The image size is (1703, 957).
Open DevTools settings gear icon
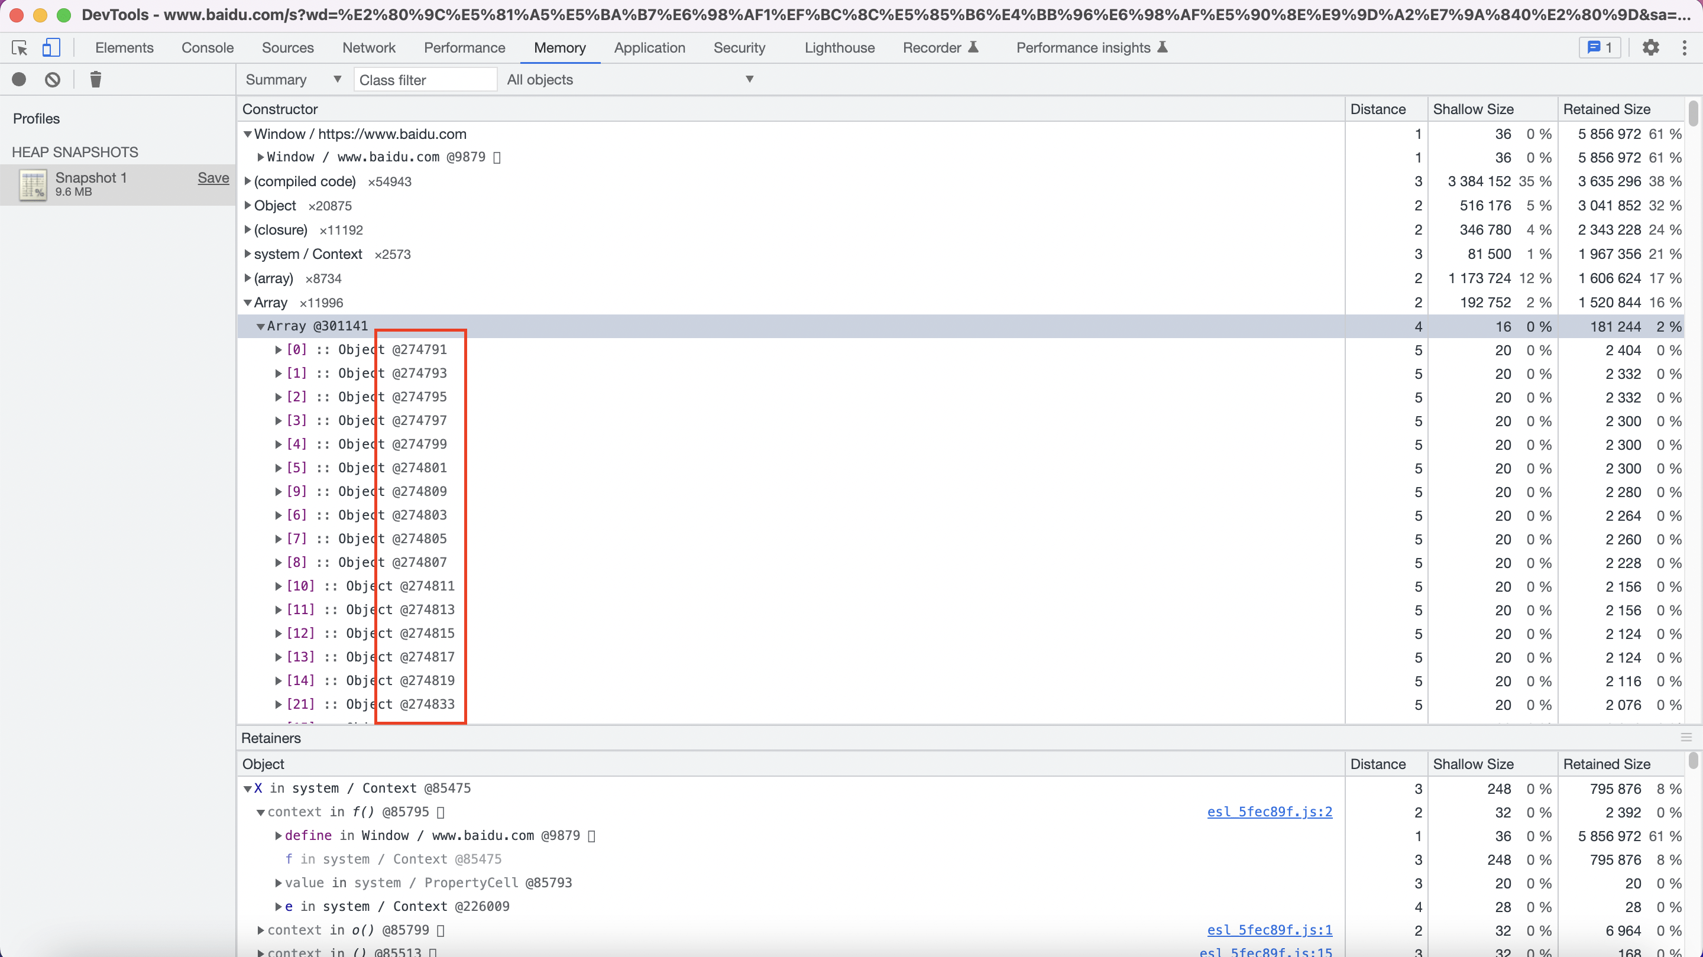click(x=1650, y=48)
